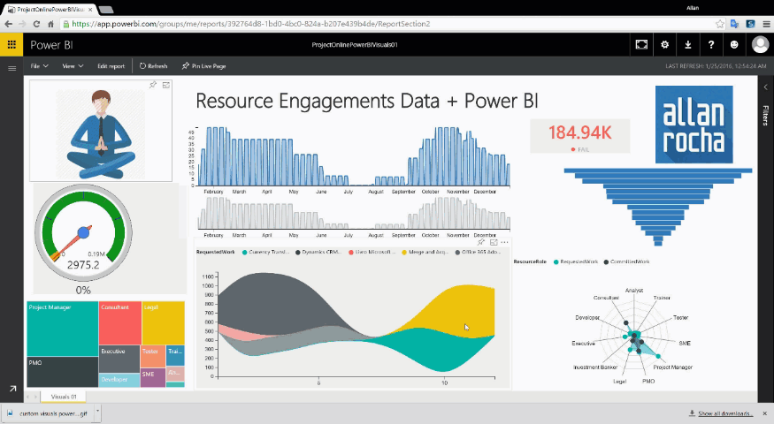Select the PMO treemap tile

click(x=62, y=372)
